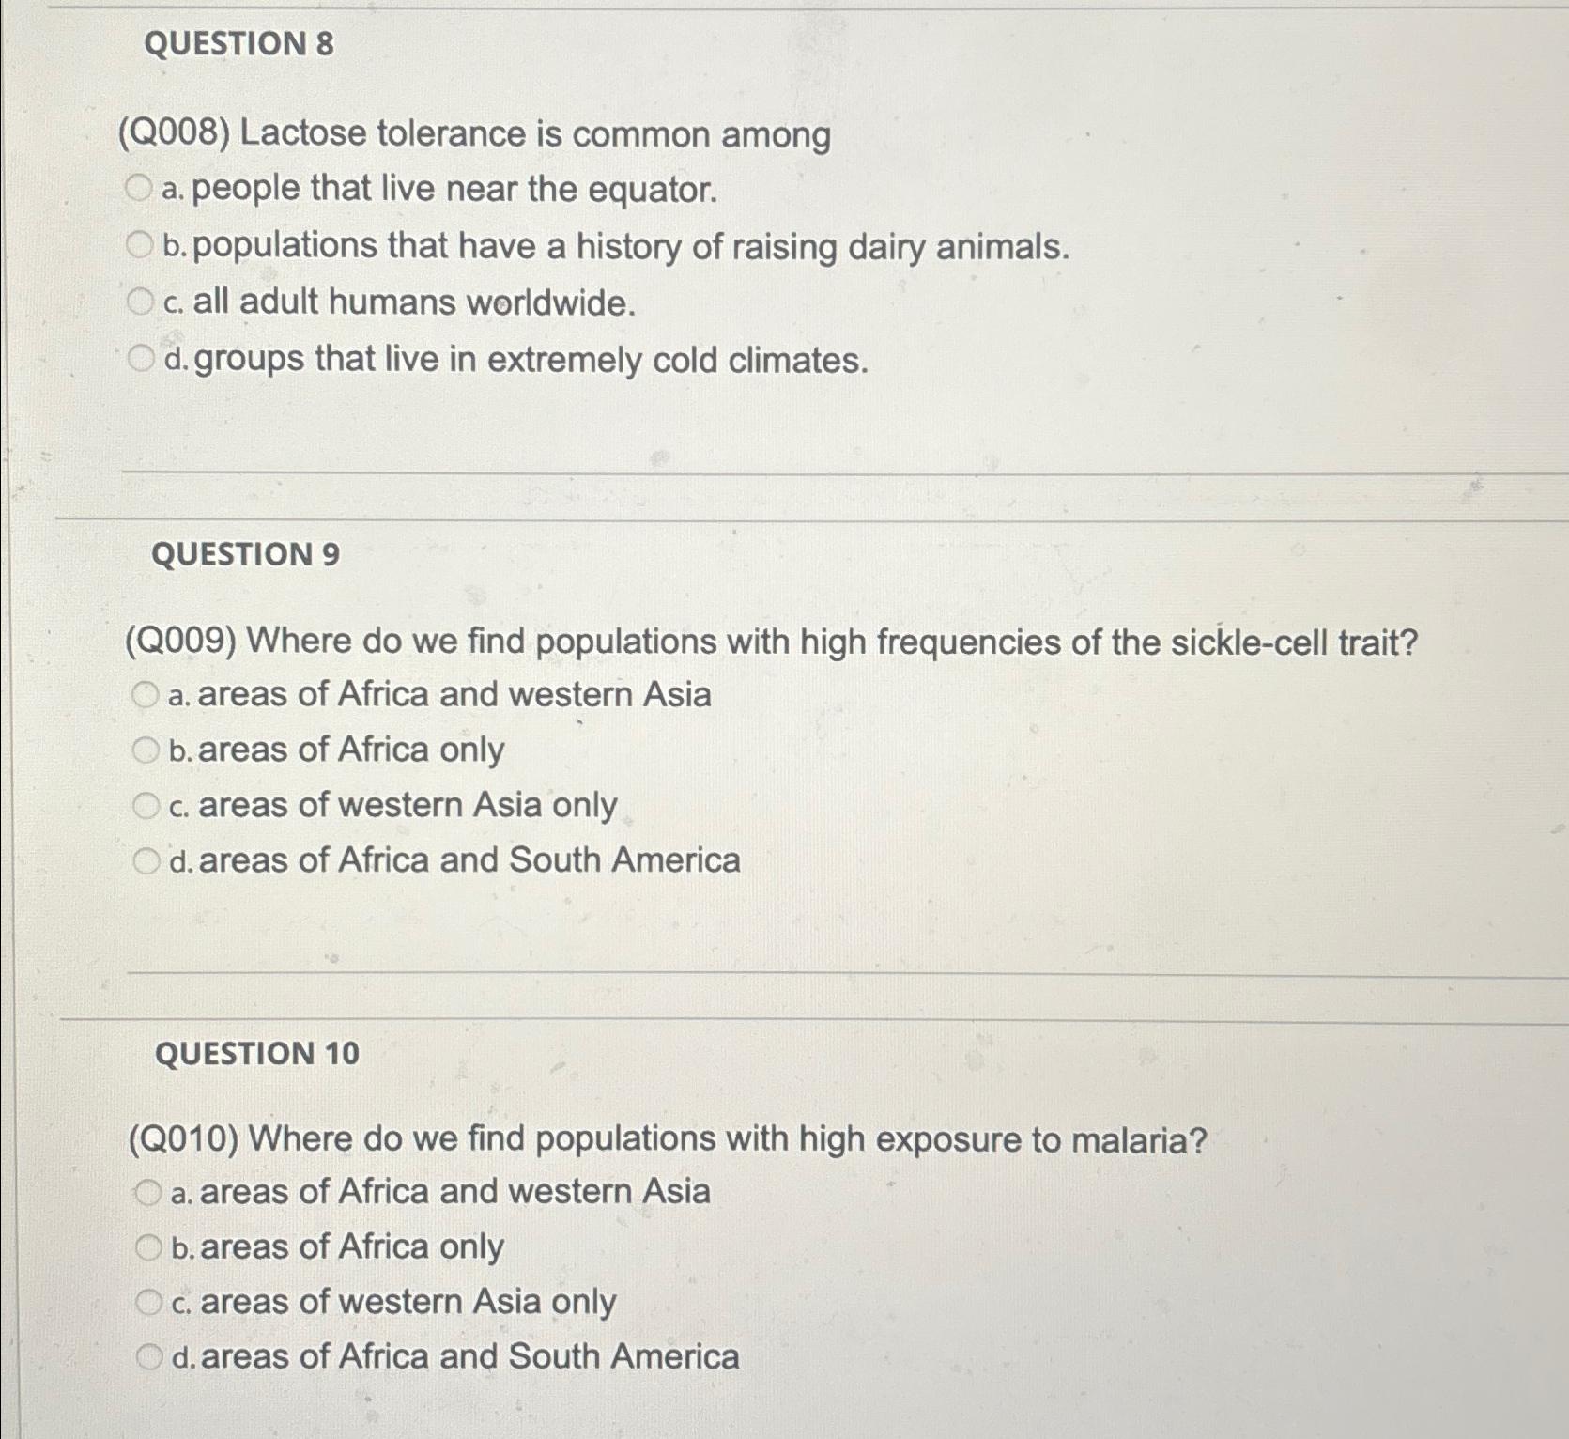Image resolution: width=1569 pixels, height=1439 pixels.
Task: Click the QUESTION 10 heading
Action: (256, 1054)
